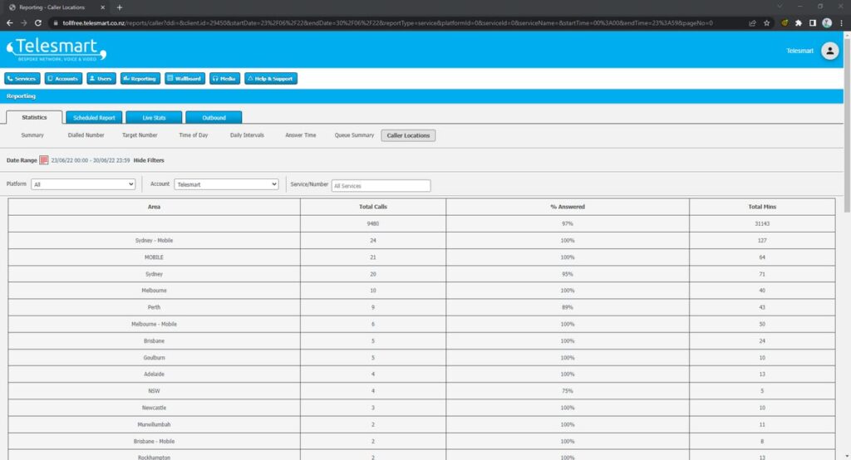Open the Chrome tab search chevron
The height and width of the screenshot is (460, 851).
point(780,7)
